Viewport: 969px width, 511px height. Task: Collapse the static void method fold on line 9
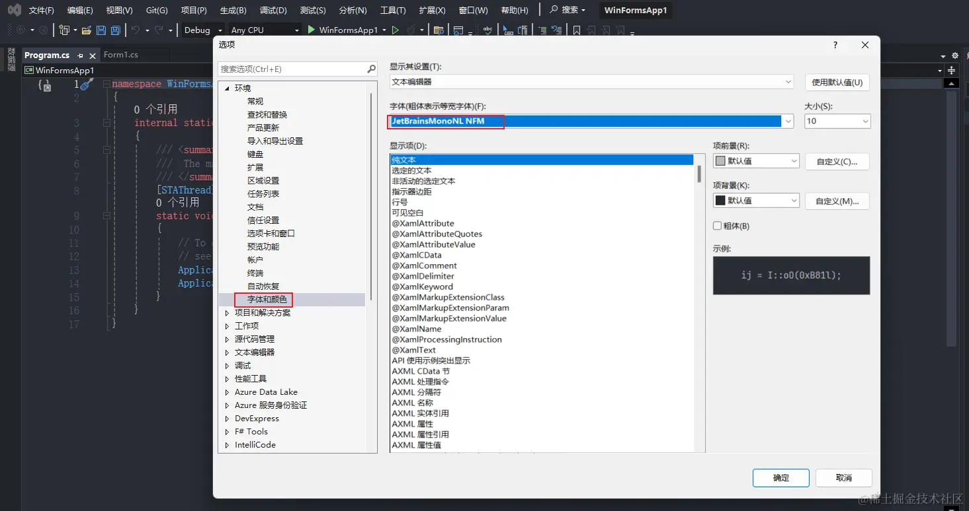(x=106, y=216)
